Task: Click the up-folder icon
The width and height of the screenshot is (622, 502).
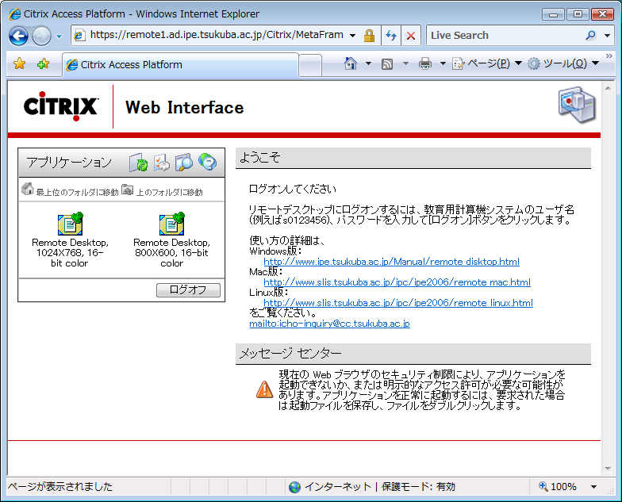Action: (127, 190)
